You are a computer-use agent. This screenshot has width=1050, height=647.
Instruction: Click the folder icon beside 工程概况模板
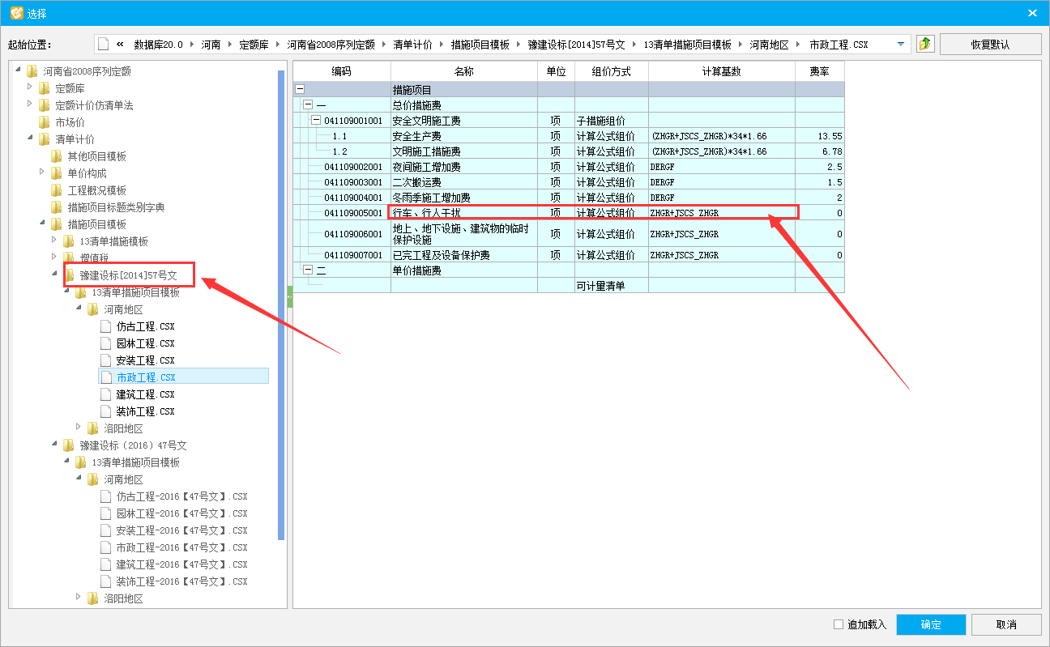(56, 190)
